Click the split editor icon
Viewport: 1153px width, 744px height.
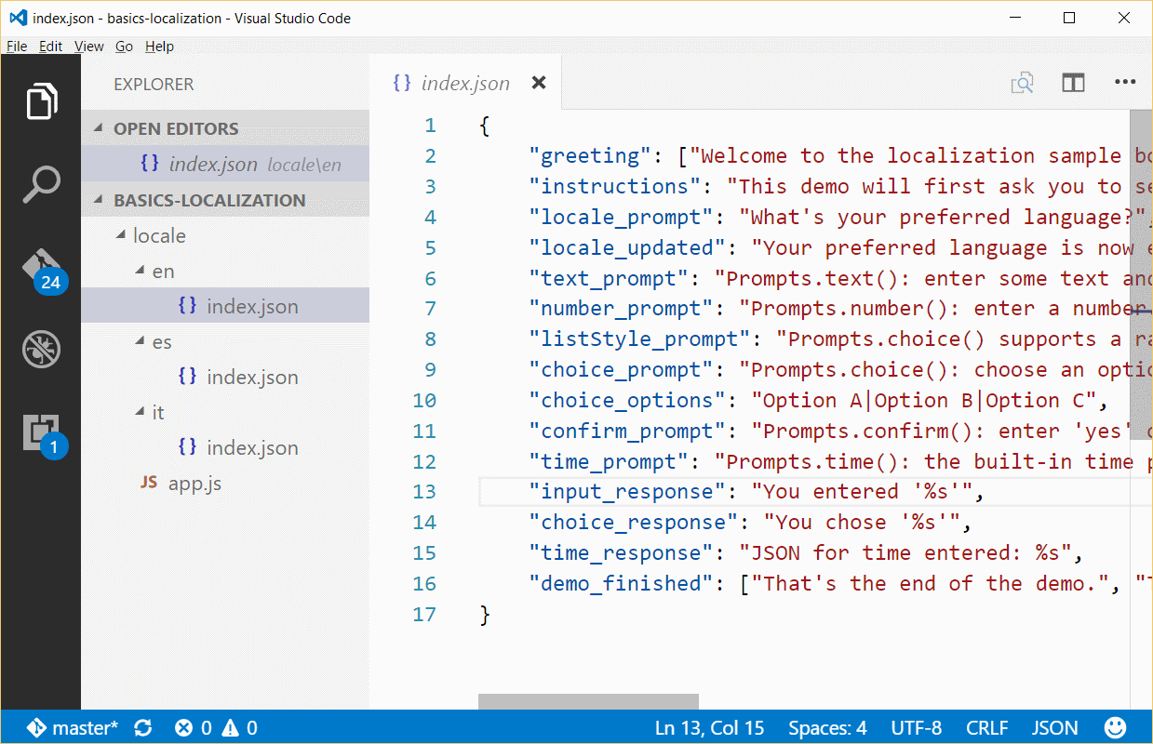point(1073,83)
